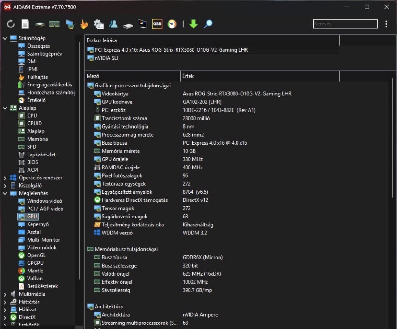Screen dimensions: 397x329
Task: Click the green download arrow icon
Action: (194, 24)
